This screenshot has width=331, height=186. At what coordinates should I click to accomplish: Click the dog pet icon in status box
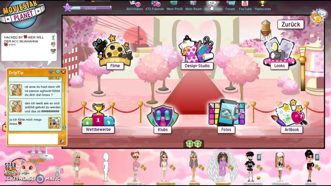(x=53, y=51)
